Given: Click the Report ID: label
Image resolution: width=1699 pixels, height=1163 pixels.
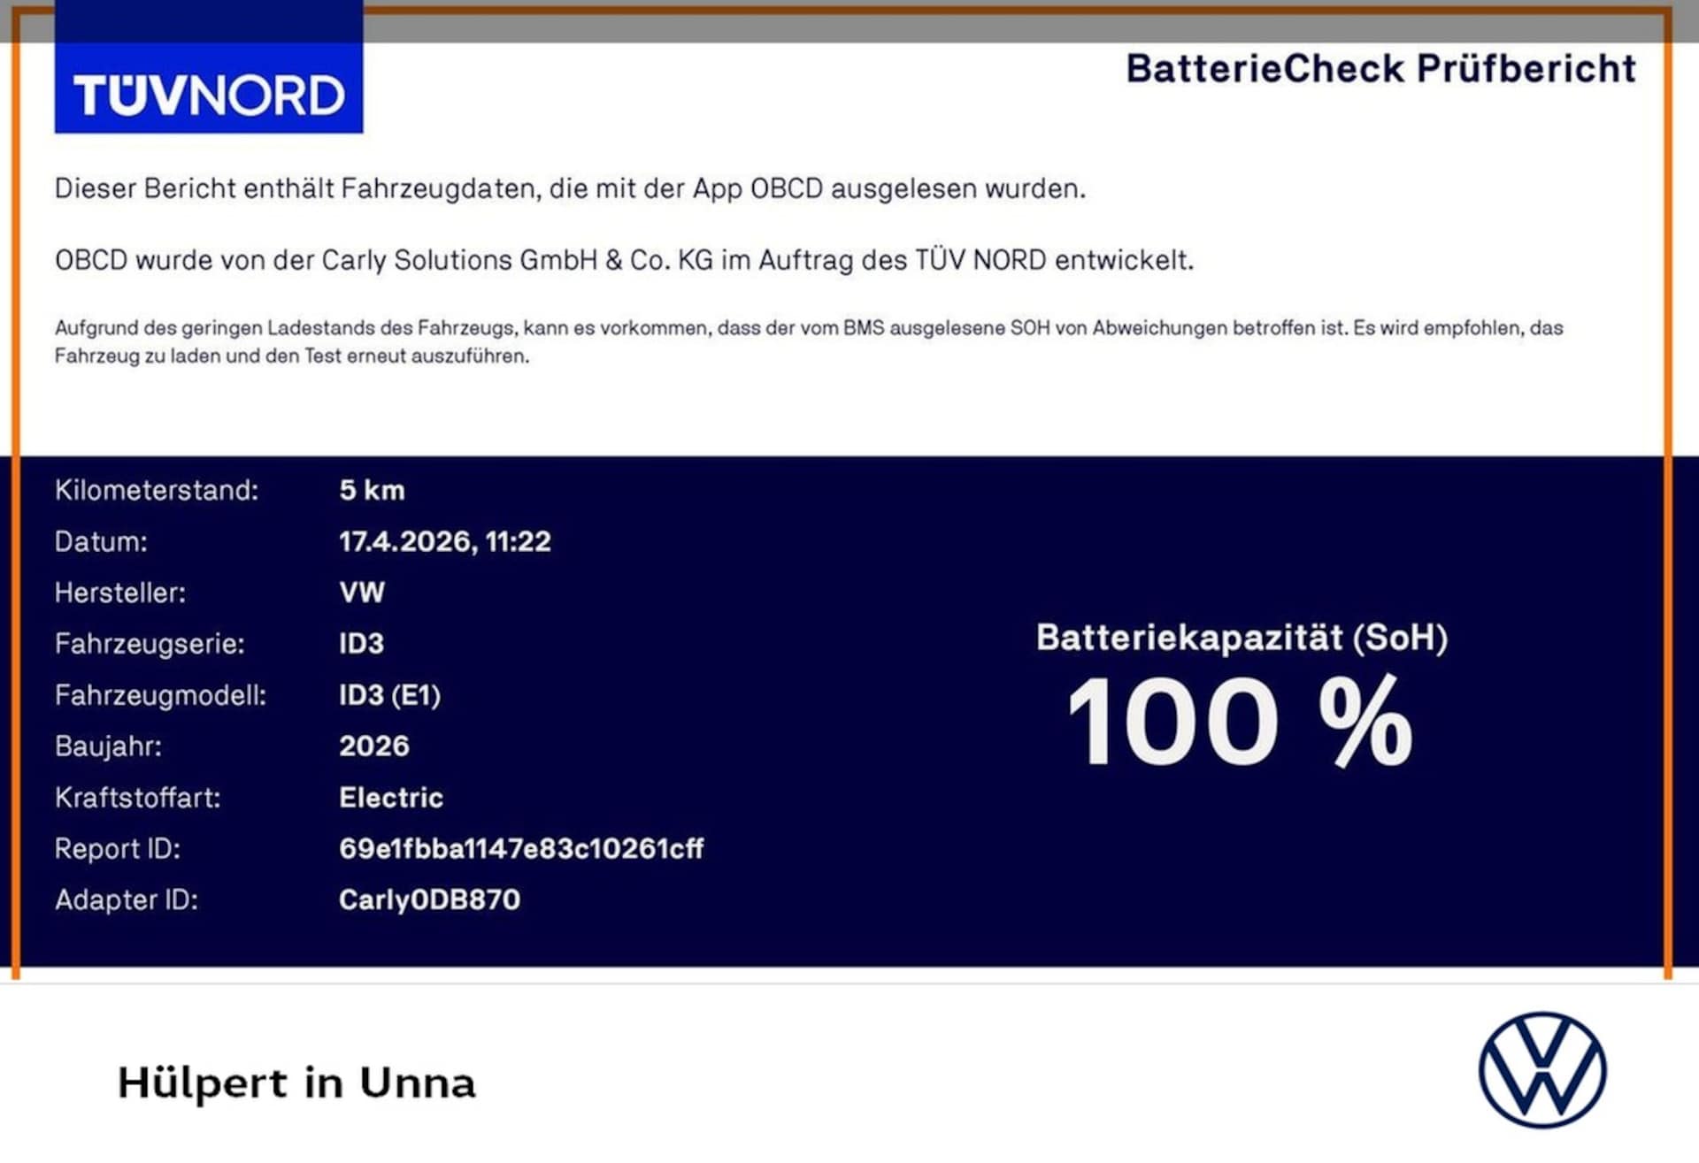Looking at the screenshot, I should point(118,848).
